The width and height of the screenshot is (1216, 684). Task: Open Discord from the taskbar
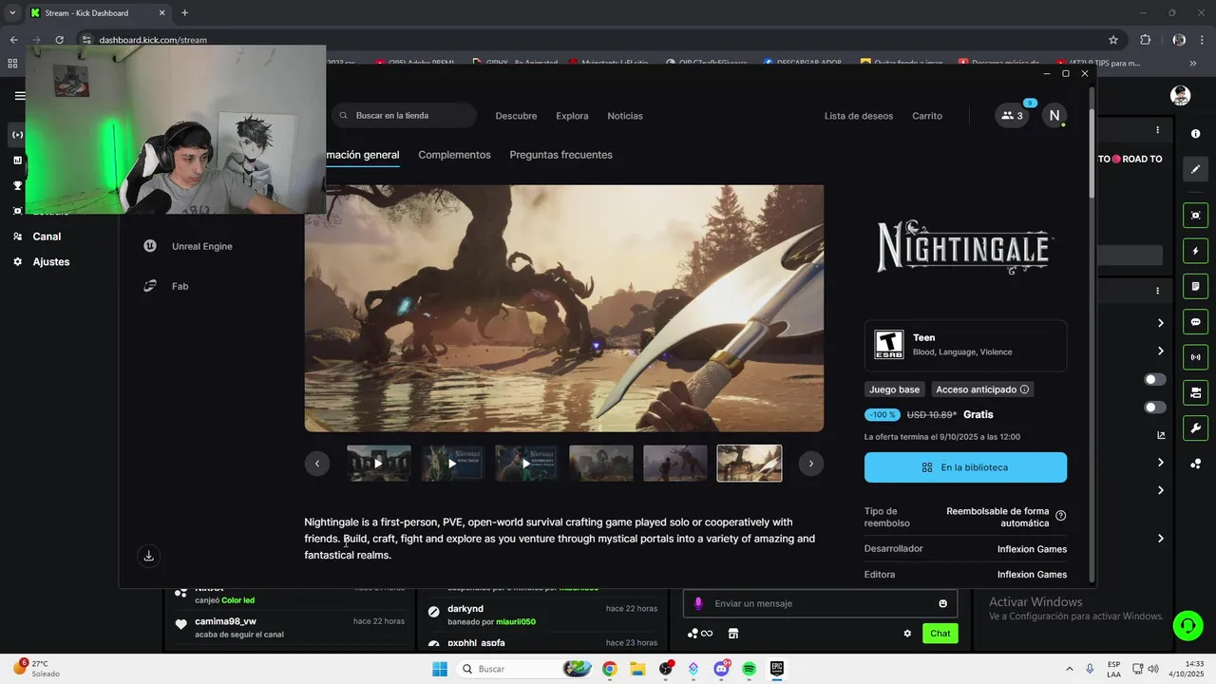pyautogui.click(x=721, y=669)
